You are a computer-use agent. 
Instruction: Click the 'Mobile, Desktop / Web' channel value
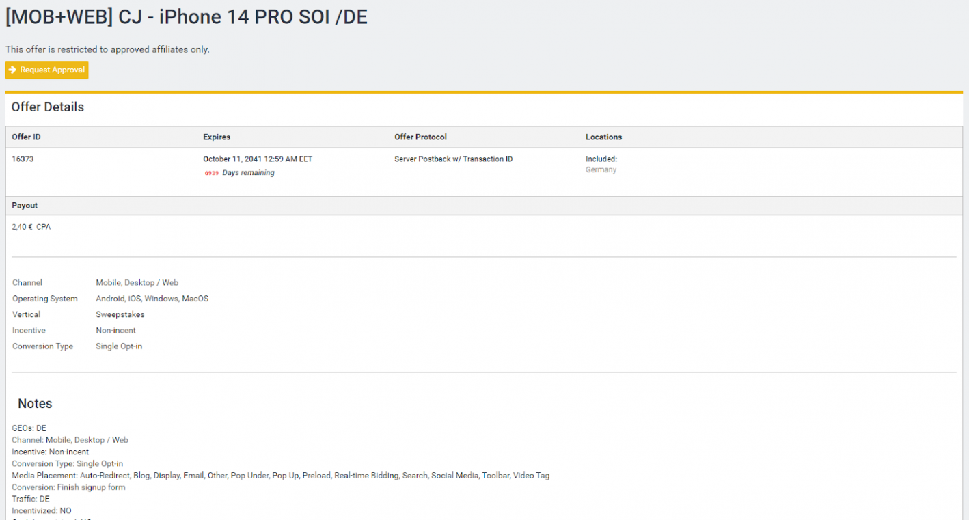pos(137,283)
